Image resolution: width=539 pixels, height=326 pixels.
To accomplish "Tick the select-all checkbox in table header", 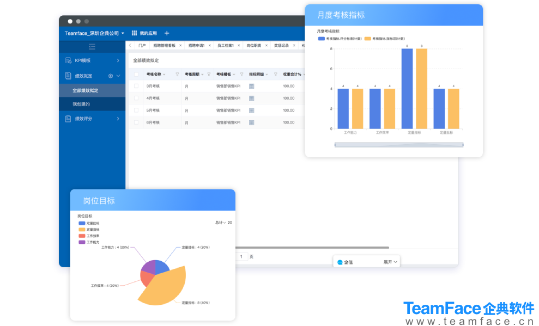I will click(136, 74).
